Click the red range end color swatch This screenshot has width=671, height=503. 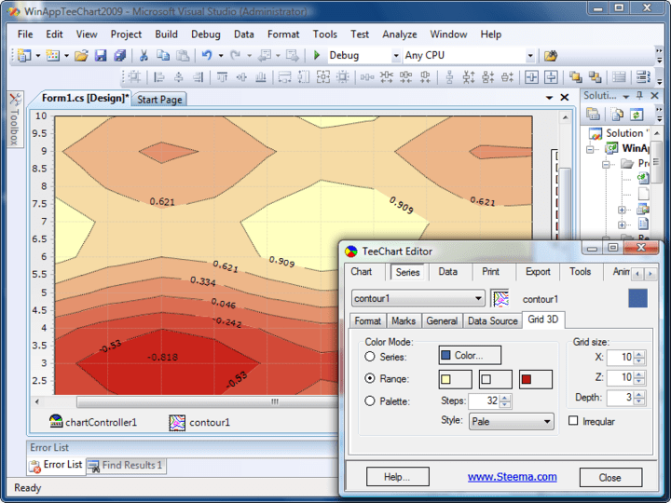536,379
